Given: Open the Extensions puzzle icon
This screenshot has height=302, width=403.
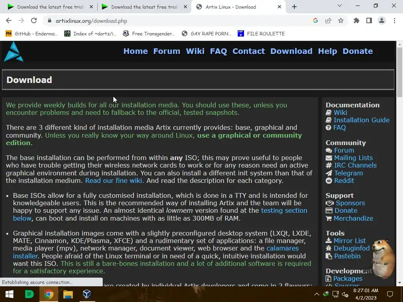Looking at the screenshot, I should click(x=357, y=21).
